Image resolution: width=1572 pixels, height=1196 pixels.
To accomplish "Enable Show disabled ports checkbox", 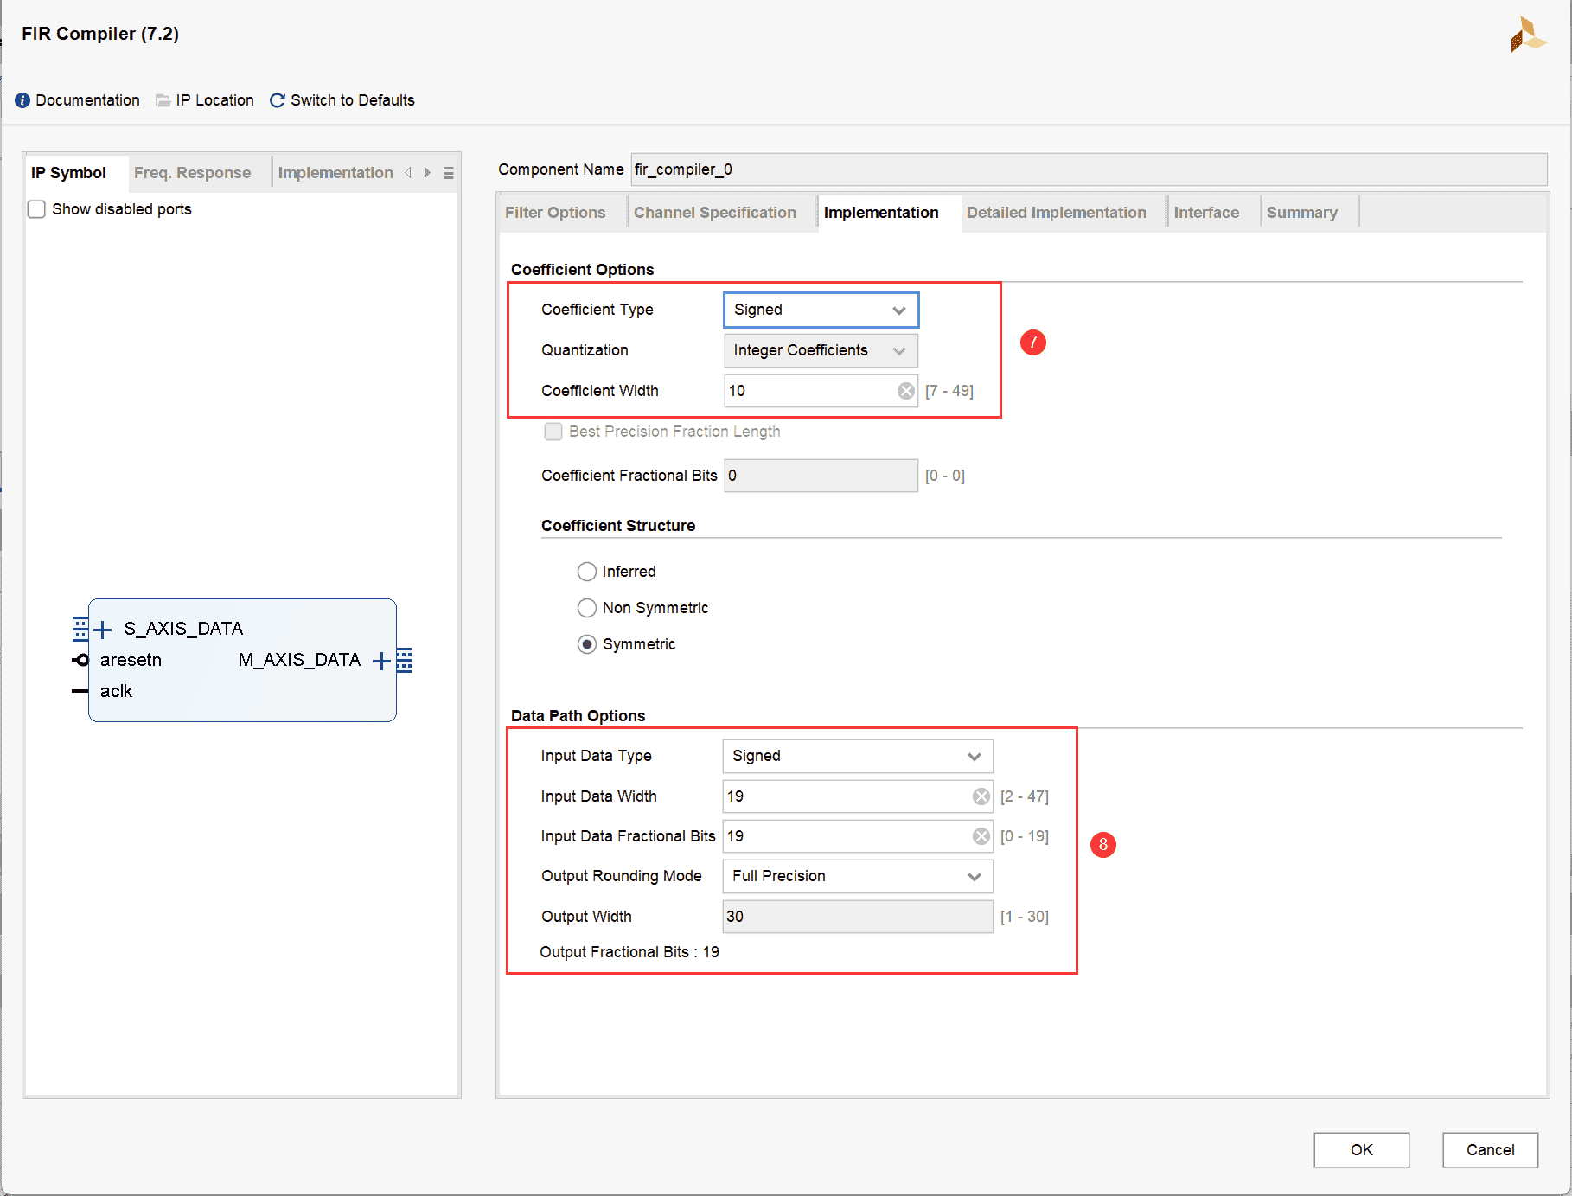I will point(37,209).
